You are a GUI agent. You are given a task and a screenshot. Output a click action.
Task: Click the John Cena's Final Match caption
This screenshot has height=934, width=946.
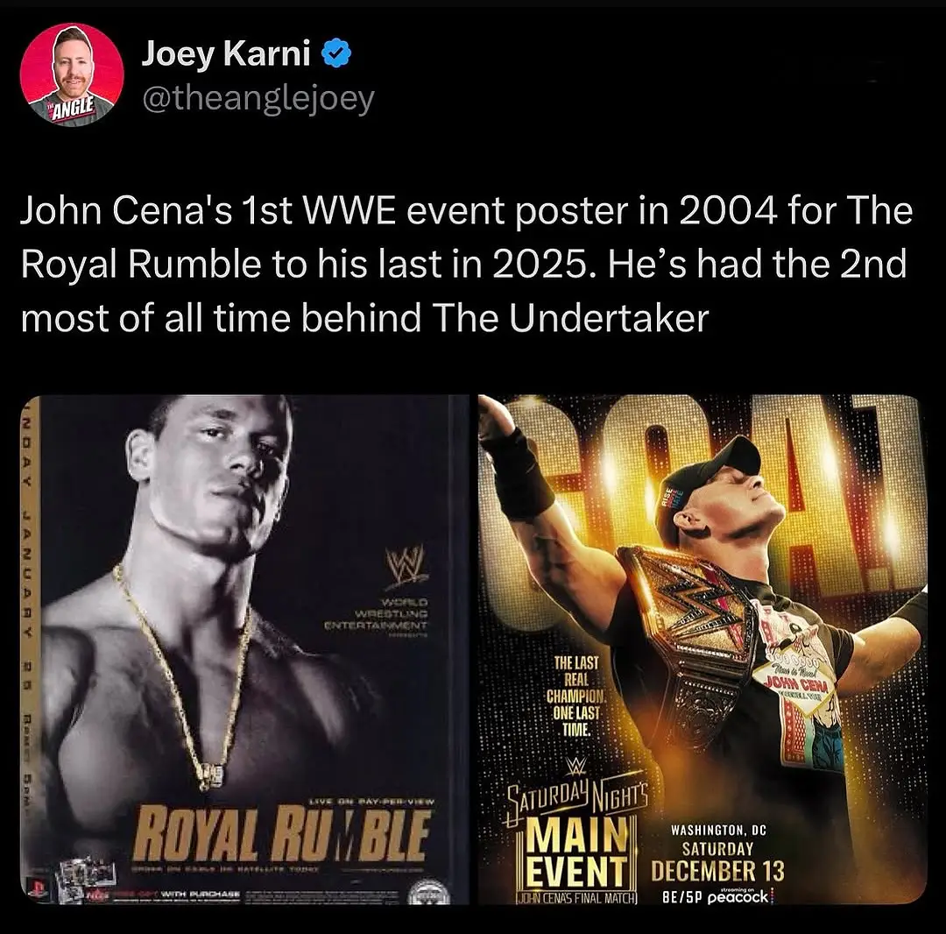click(x=576, y=898)
